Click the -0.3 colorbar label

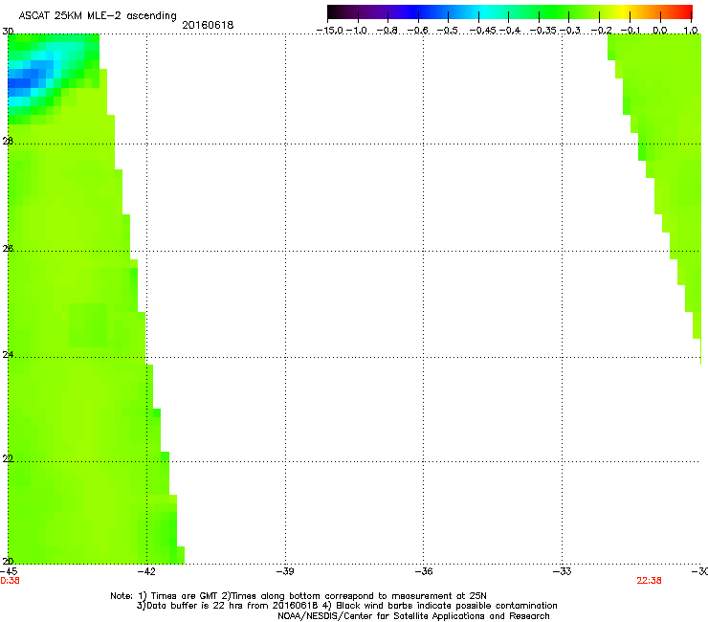[x=570, y=31]
